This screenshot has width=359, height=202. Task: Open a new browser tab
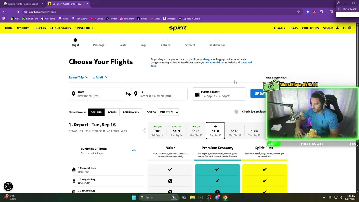(x=94, y=4)
